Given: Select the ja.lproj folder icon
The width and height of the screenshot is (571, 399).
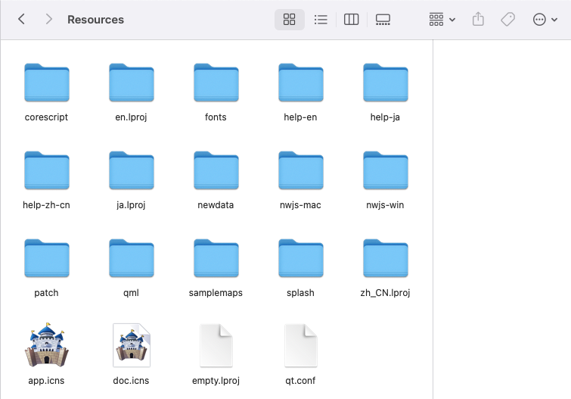Looking at the screenshot, I should coord(132,170).
